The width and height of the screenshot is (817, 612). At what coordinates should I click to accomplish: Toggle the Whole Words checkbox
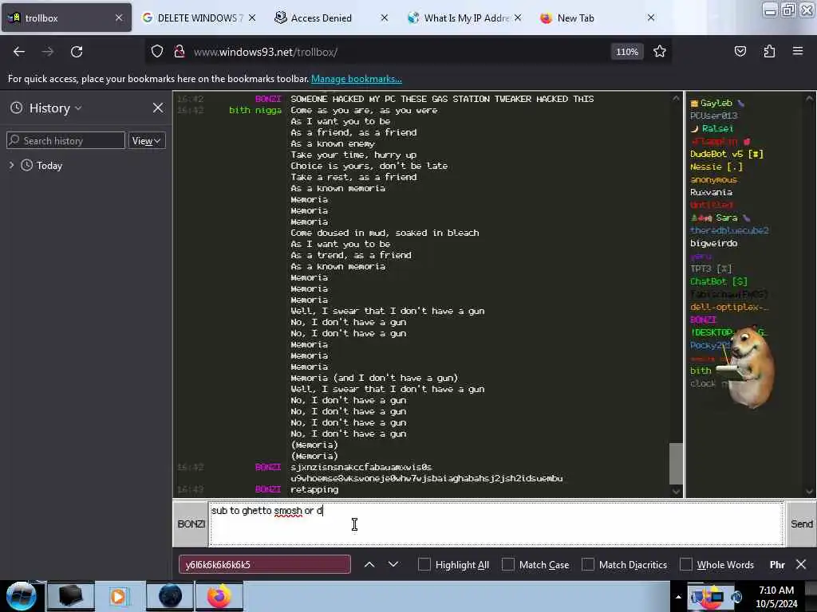(x=686, y=564)
